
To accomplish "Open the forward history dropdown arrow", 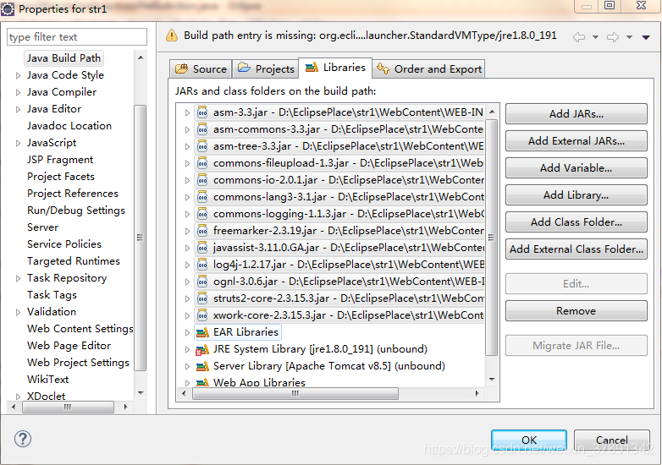I will [x=629, y=37].
